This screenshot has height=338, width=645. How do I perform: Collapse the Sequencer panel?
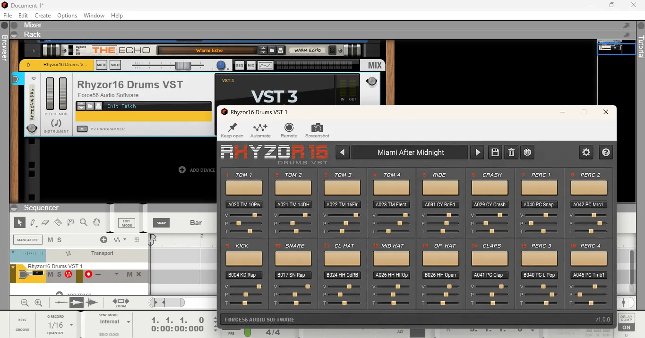point(14,208)
